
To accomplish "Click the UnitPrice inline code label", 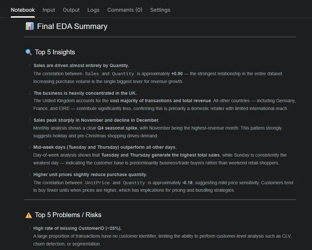I will (x=97, y=183).
